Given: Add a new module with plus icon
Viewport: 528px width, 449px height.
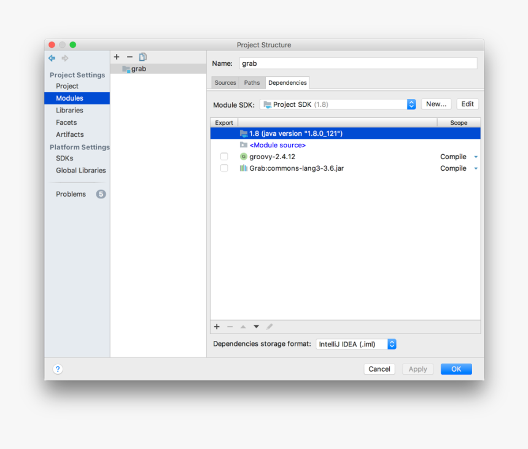Looking at the screenshot, I should [x=117, y=57].
